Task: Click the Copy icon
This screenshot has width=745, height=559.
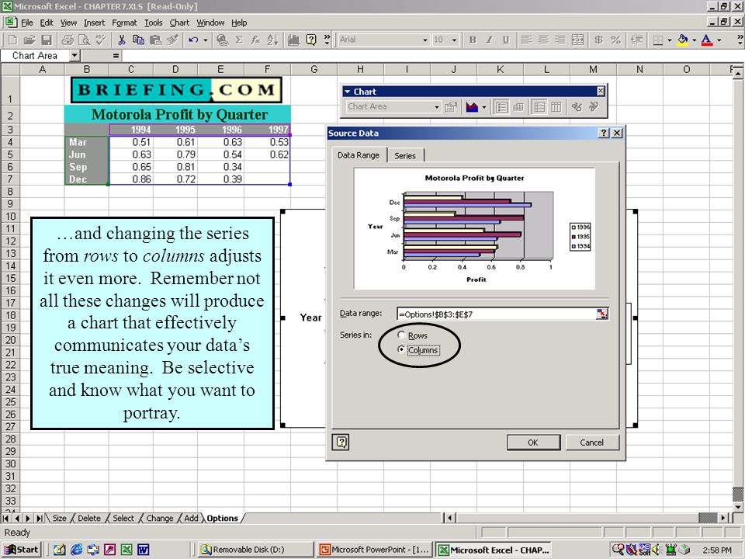Action: click(x=138, y=40)
